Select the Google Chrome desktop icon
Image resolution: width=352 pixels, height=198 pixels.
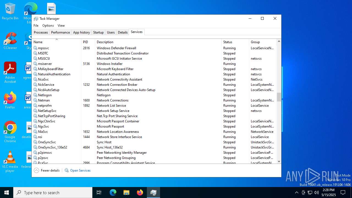pos(10,132)
